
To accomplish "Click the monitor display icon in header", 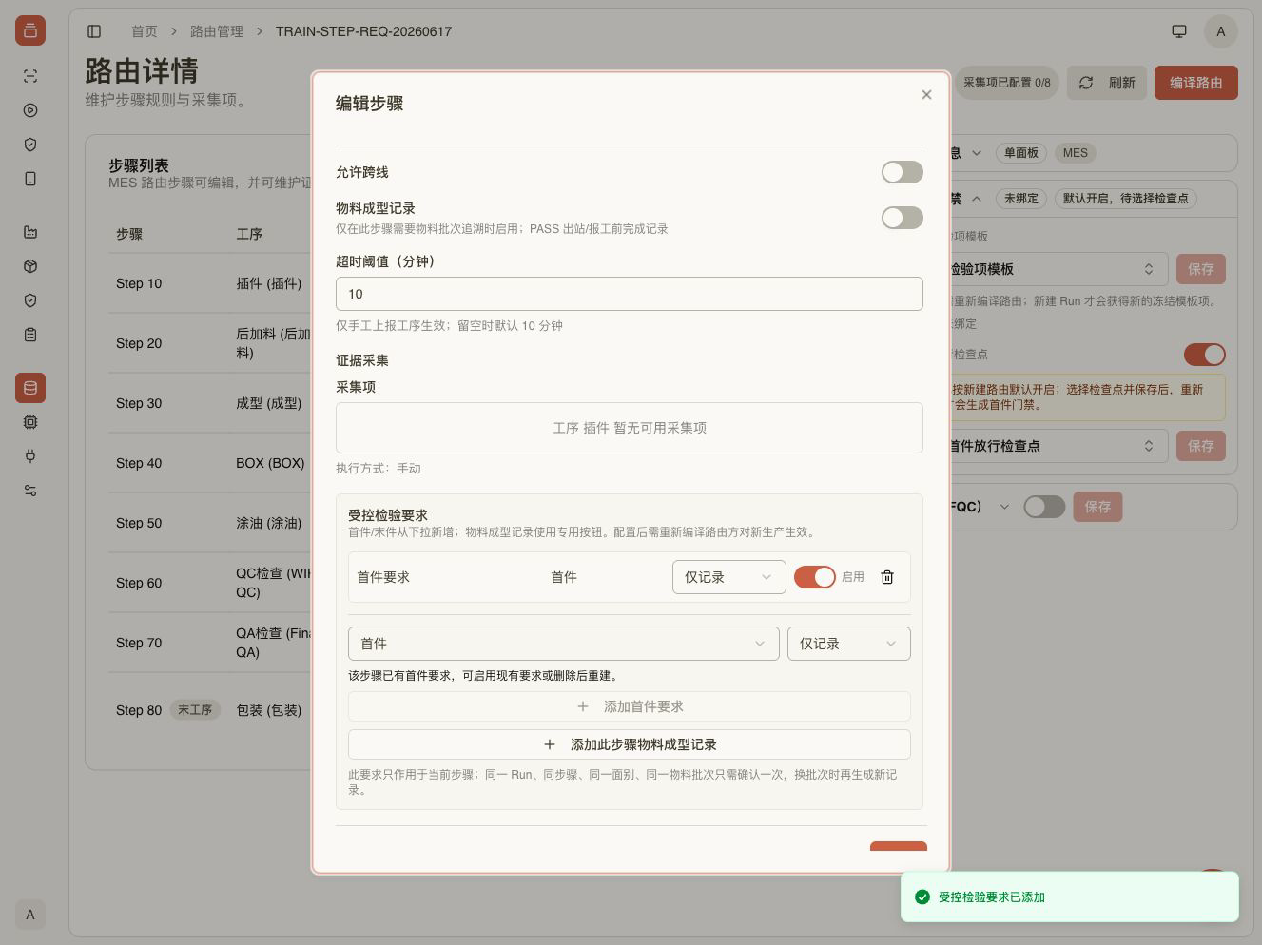I will 1179,31.
